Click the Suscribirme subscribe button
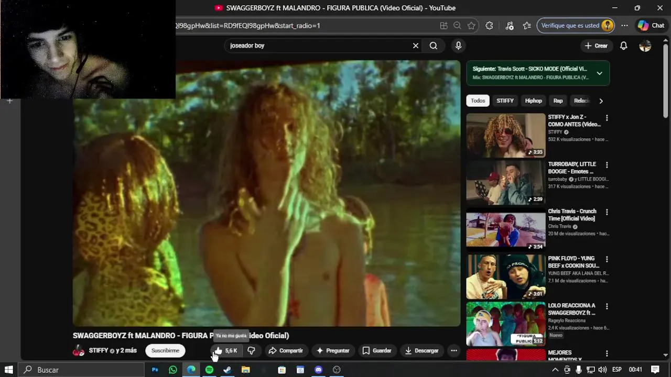Image resolution: width=671 pixels, height=377 pixels. pyautogui.click(x=165, y=351)
